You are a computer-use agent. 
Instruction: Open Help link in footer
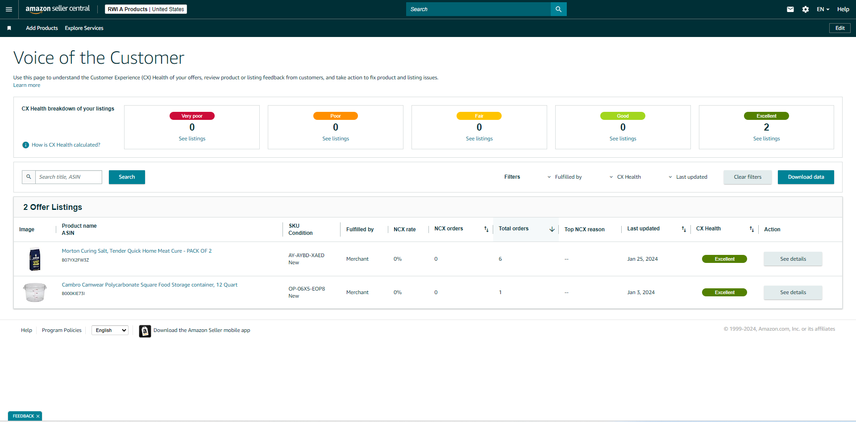pyautogui.click(x=26, y=330)
